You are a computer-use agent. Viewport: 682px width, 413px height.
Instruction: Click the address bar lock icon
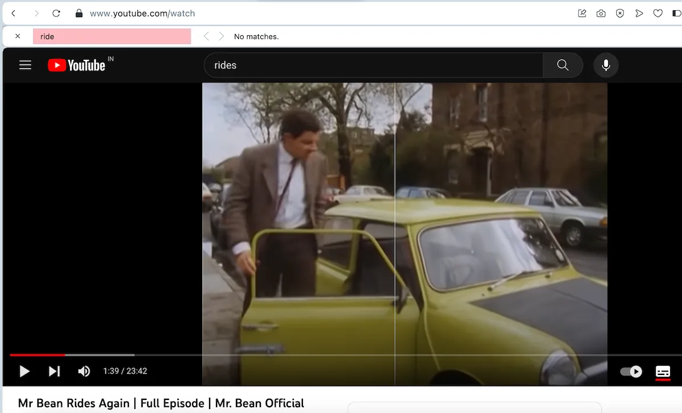point(79,13)
